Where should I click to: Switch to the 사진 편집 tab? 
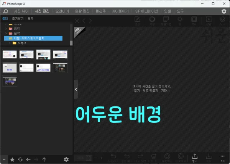pyautogui.click(x=42, y=11)
